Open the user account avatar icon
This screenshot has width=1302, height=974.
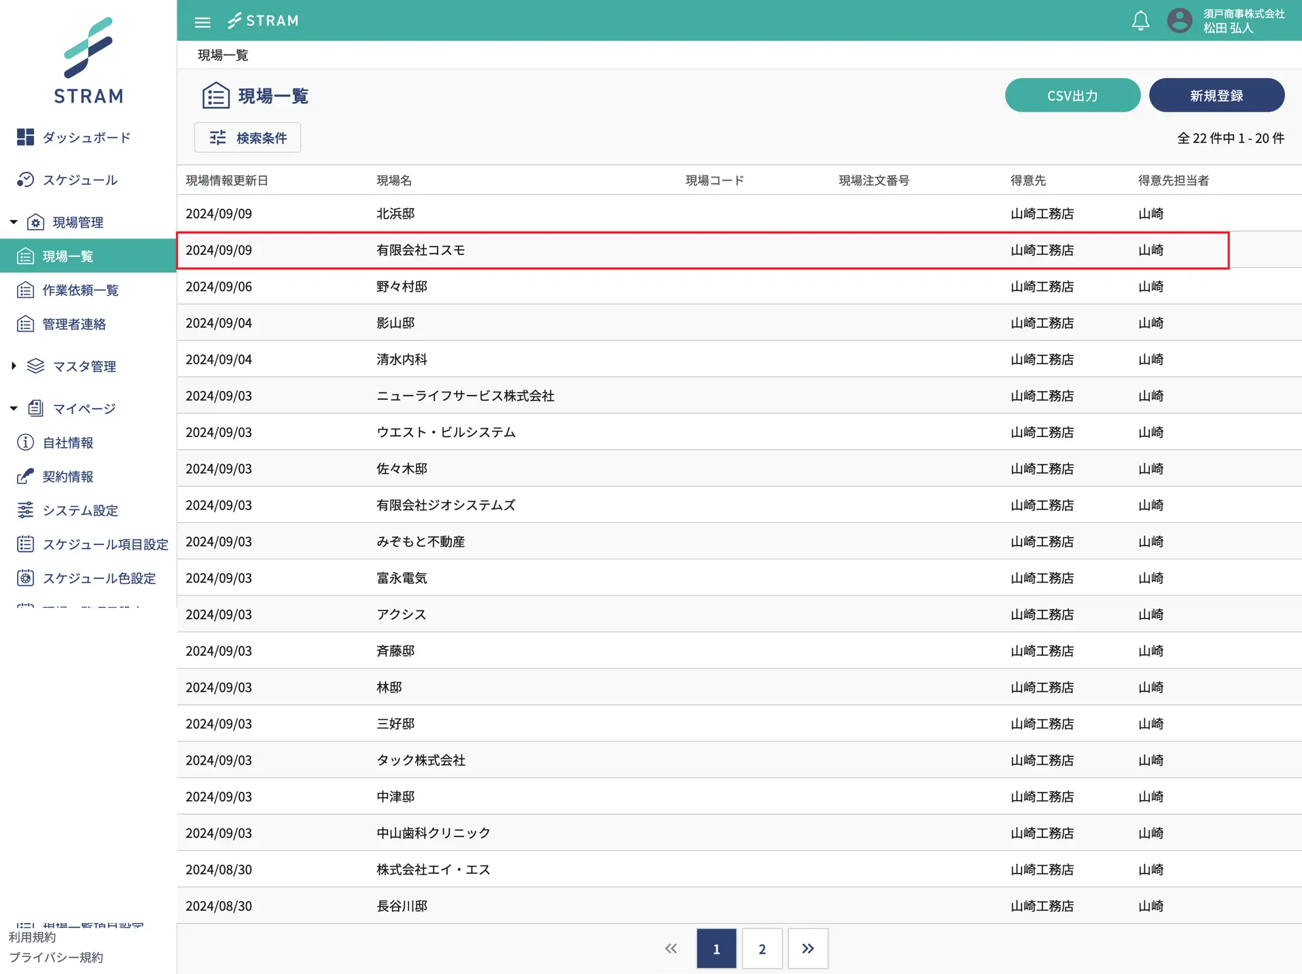click(1179, 21)
